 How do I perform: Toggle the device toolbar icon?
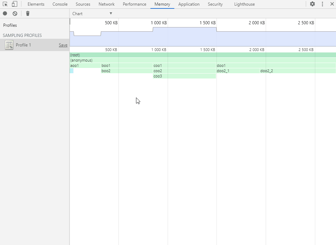14,4
